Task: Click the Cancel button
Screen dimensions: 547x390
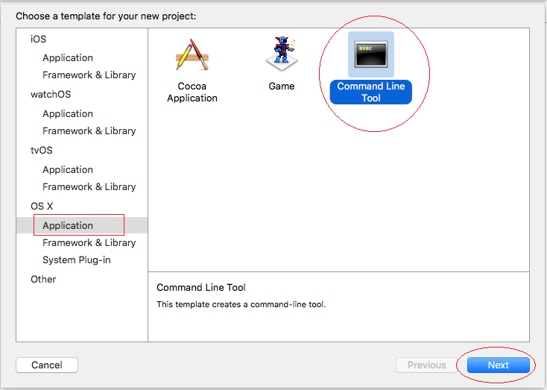Action: coord(47,365)
